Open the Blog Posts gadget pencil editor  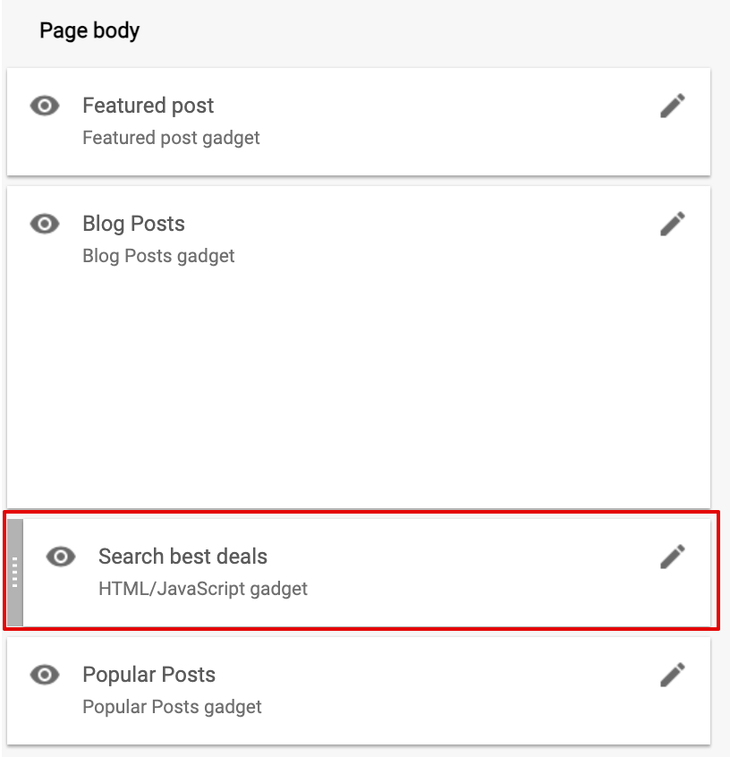[x=673, y=224]
